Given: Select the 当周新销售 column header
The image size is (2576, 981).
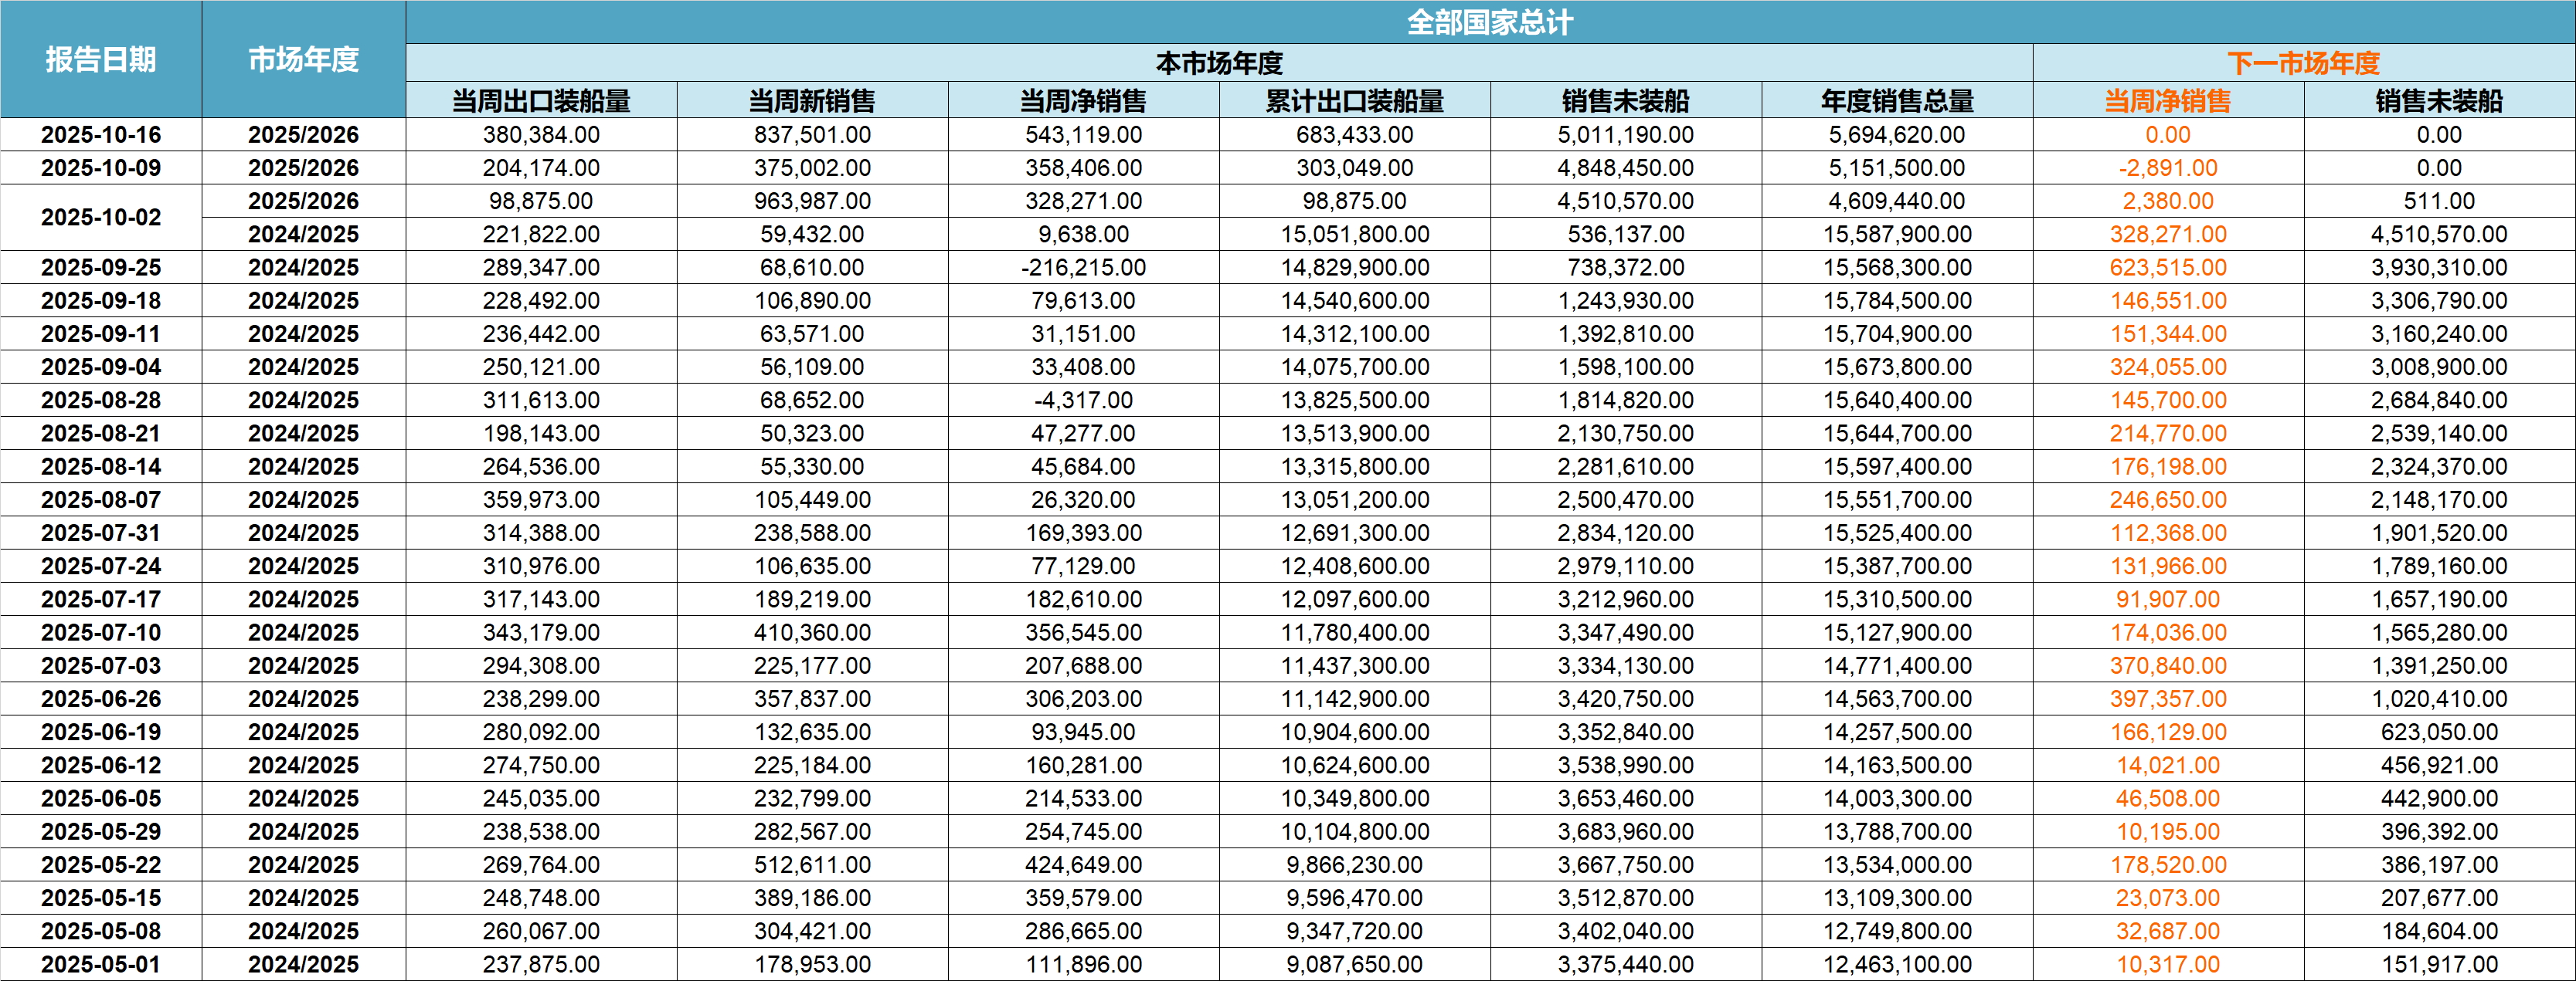Looking at the screenshot, I should [x=812, y=101].
